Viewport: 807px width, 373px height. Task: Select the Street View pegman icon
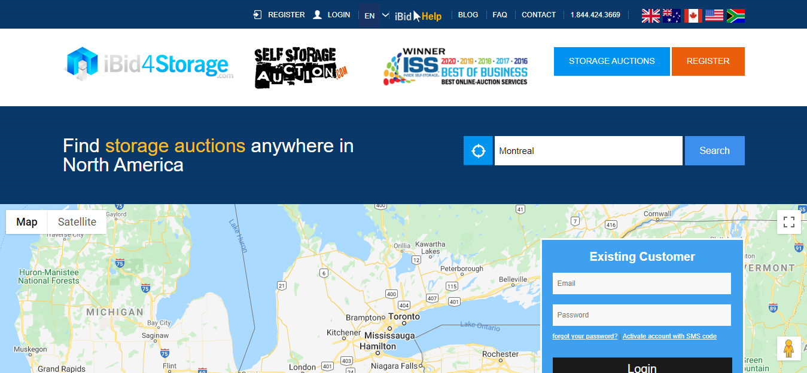coord(788,349)
